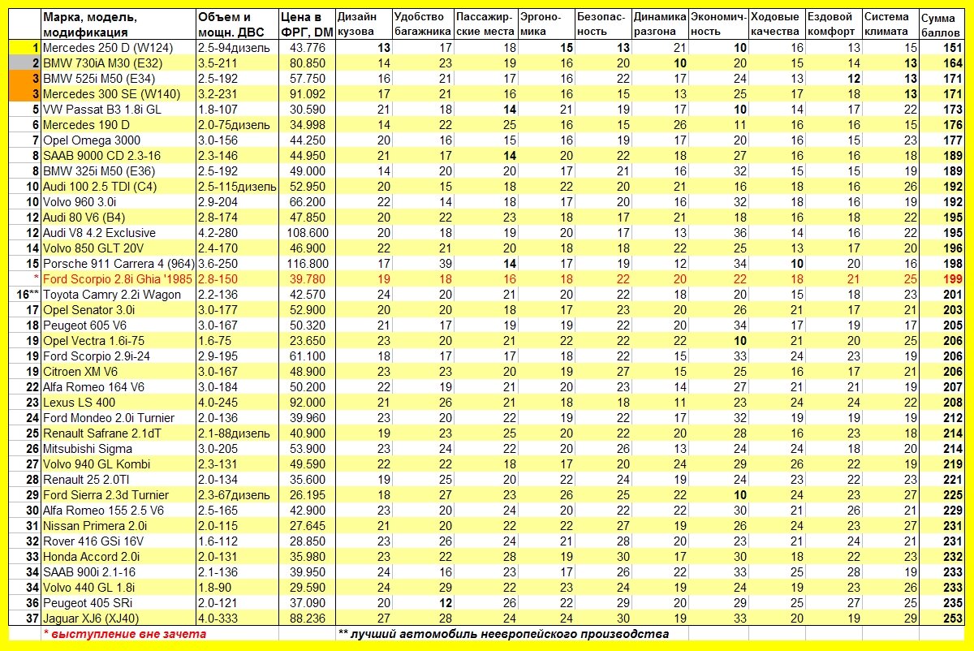The image size is (974, 651).
Task: Click the 'Volvo 440 GL 1.8i' cell
Action: (x=118, y=588)
